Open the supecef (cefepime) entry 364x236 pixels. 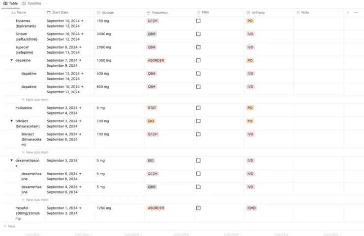(x=24, y=50)
